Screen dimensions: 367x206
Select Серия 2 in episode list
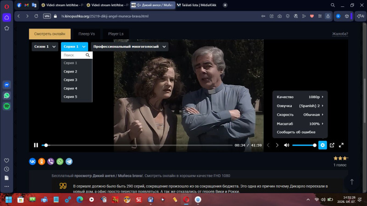pyautogui.click(x=77, y=72)
